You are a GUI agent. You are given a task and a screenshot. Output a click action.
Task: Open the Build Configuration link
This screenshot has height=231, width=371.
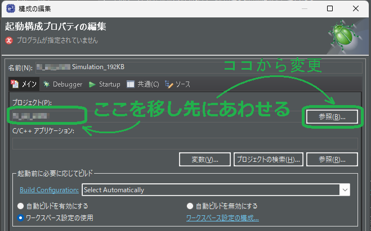[49, 190]
